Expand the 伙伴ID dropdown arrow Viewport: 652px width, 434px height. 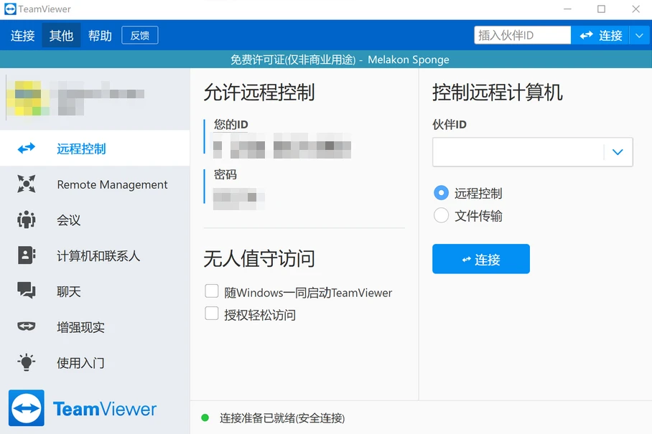pos(618,152)
